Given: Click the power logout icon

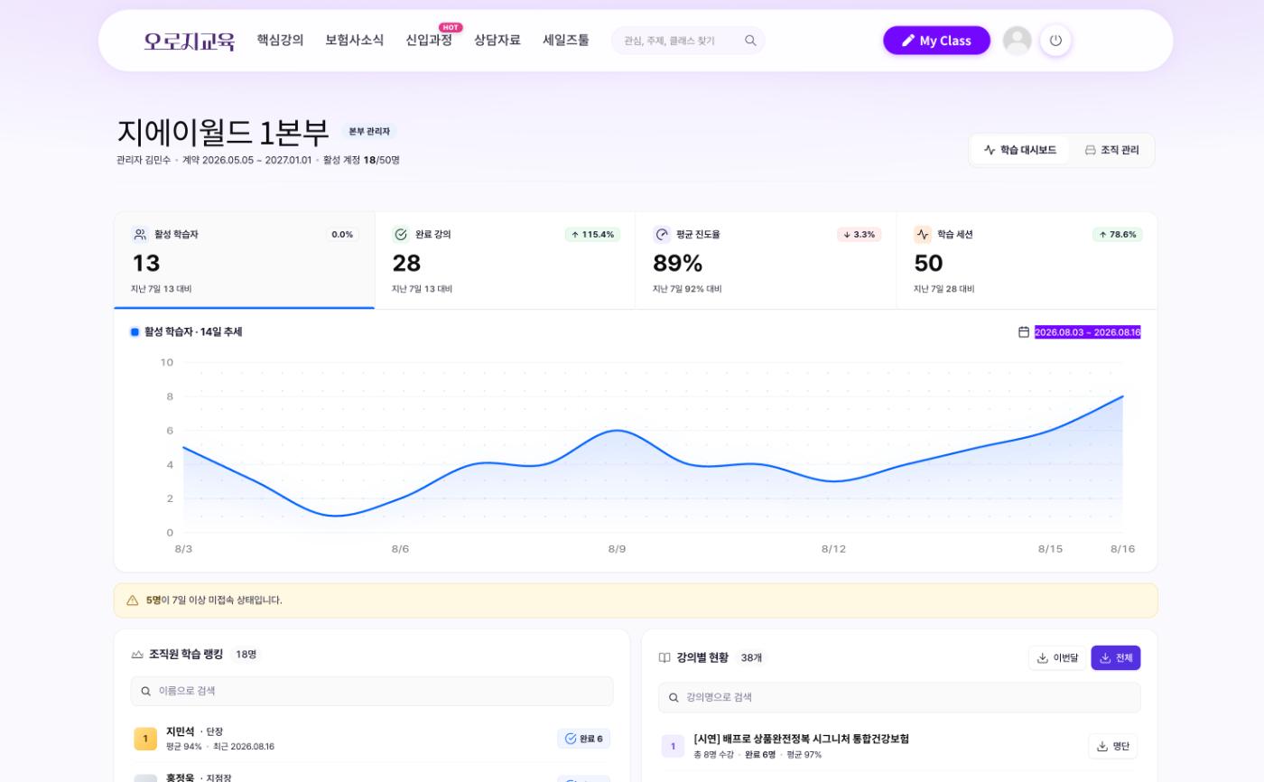Looking at the screenshot, I should (x=1055, y=41).
